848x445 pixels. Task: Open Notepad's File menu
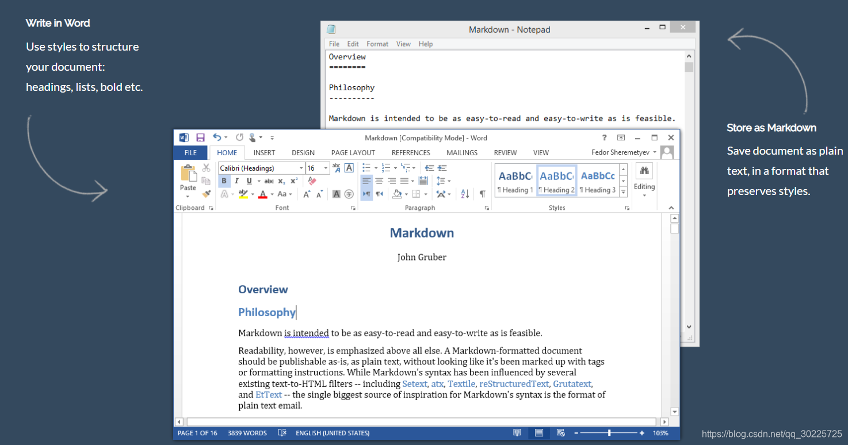click(x=334, y=44)
